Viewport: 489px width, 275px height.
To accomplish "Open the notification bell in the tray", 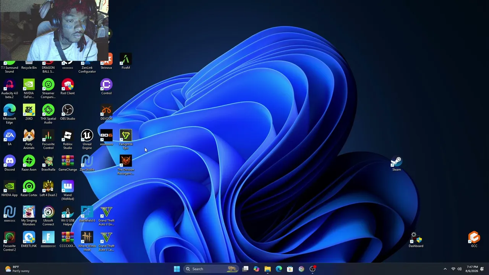I will coord(482,269).
